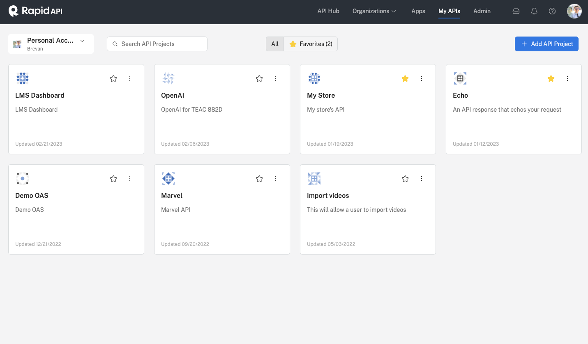Open the OpenAI project title
Screen dimensions: 588x344
click(x=173, y=95)
